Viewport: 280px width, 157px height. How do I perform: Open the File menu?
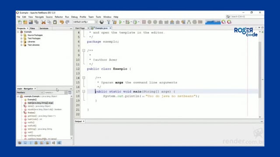coord(18,17)
